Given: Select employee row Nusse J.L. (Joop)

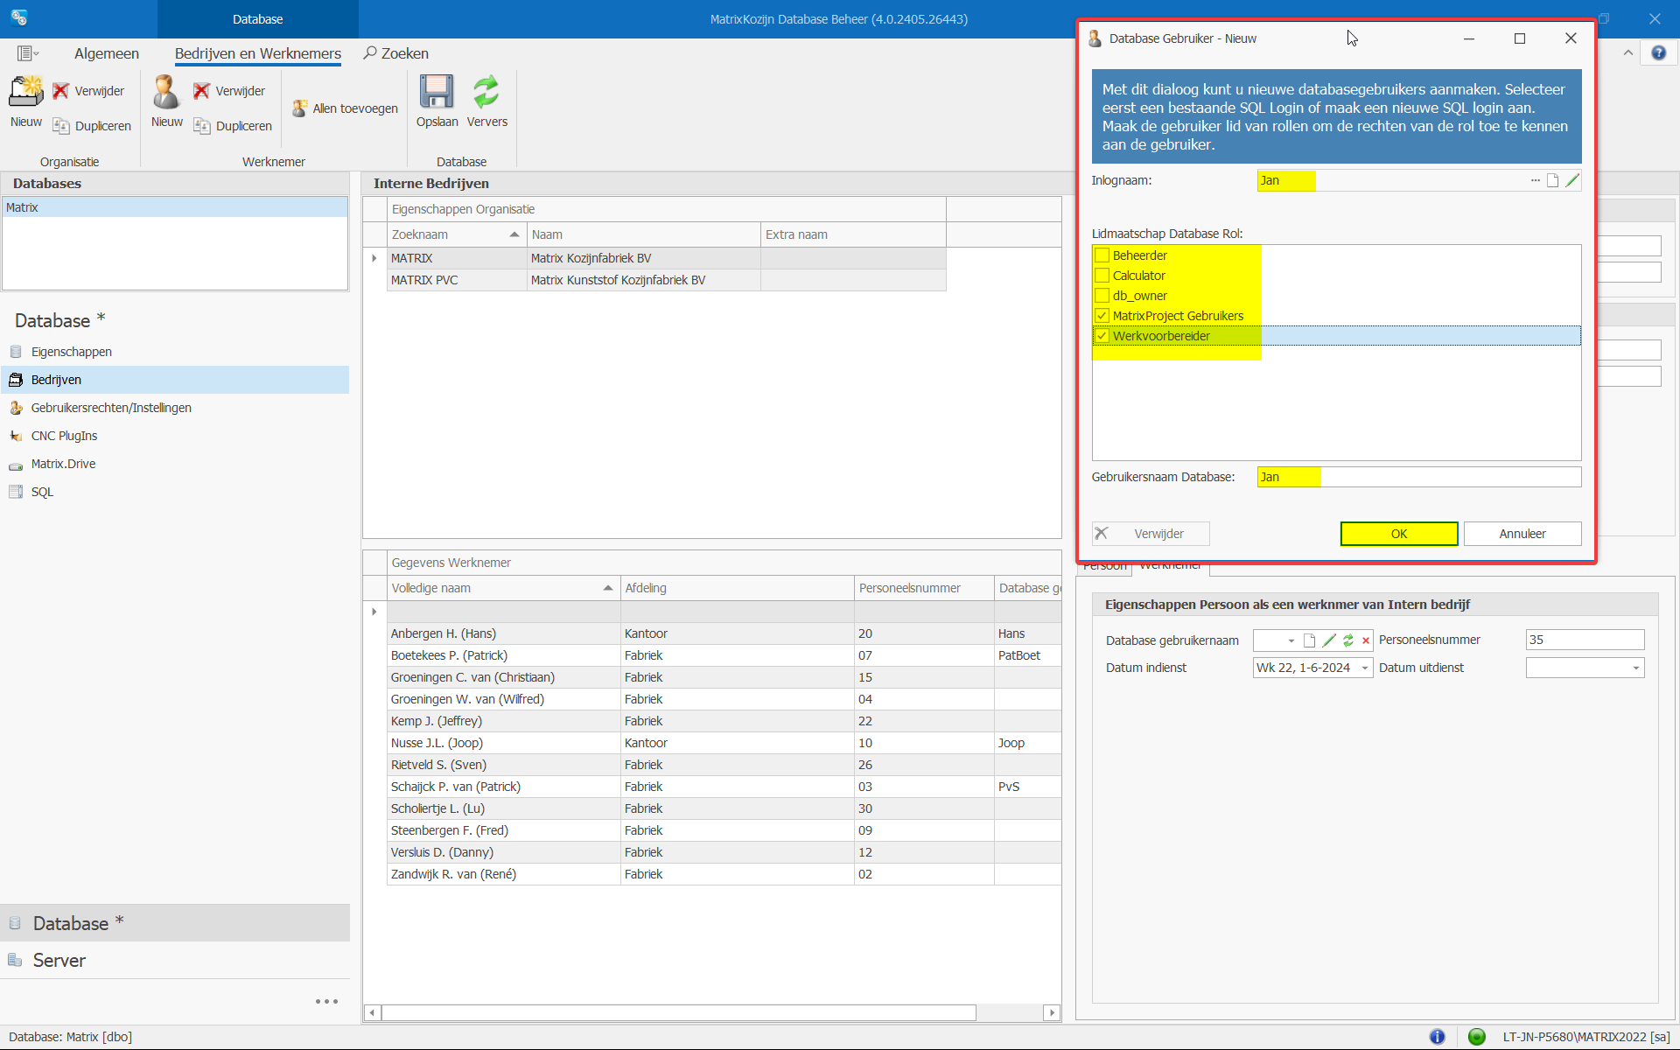Looking at the screenshot, I should tap(724, 743).
